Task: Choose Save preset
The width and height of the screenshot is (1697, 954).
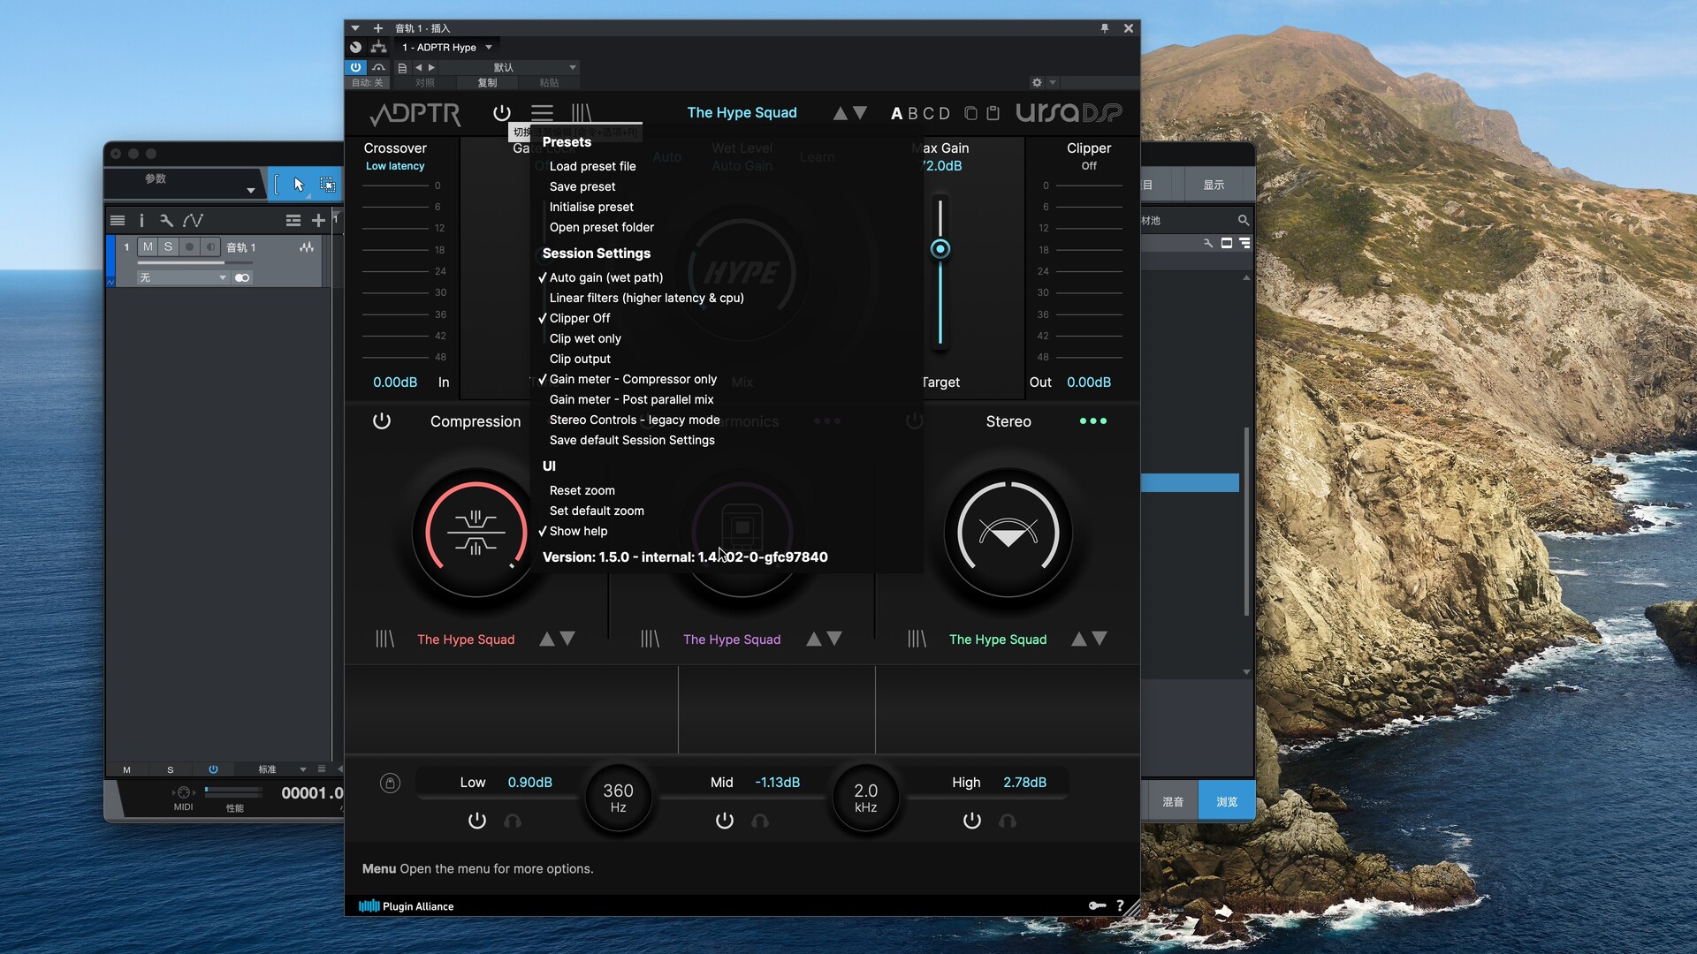Action: tap(582, 186)
